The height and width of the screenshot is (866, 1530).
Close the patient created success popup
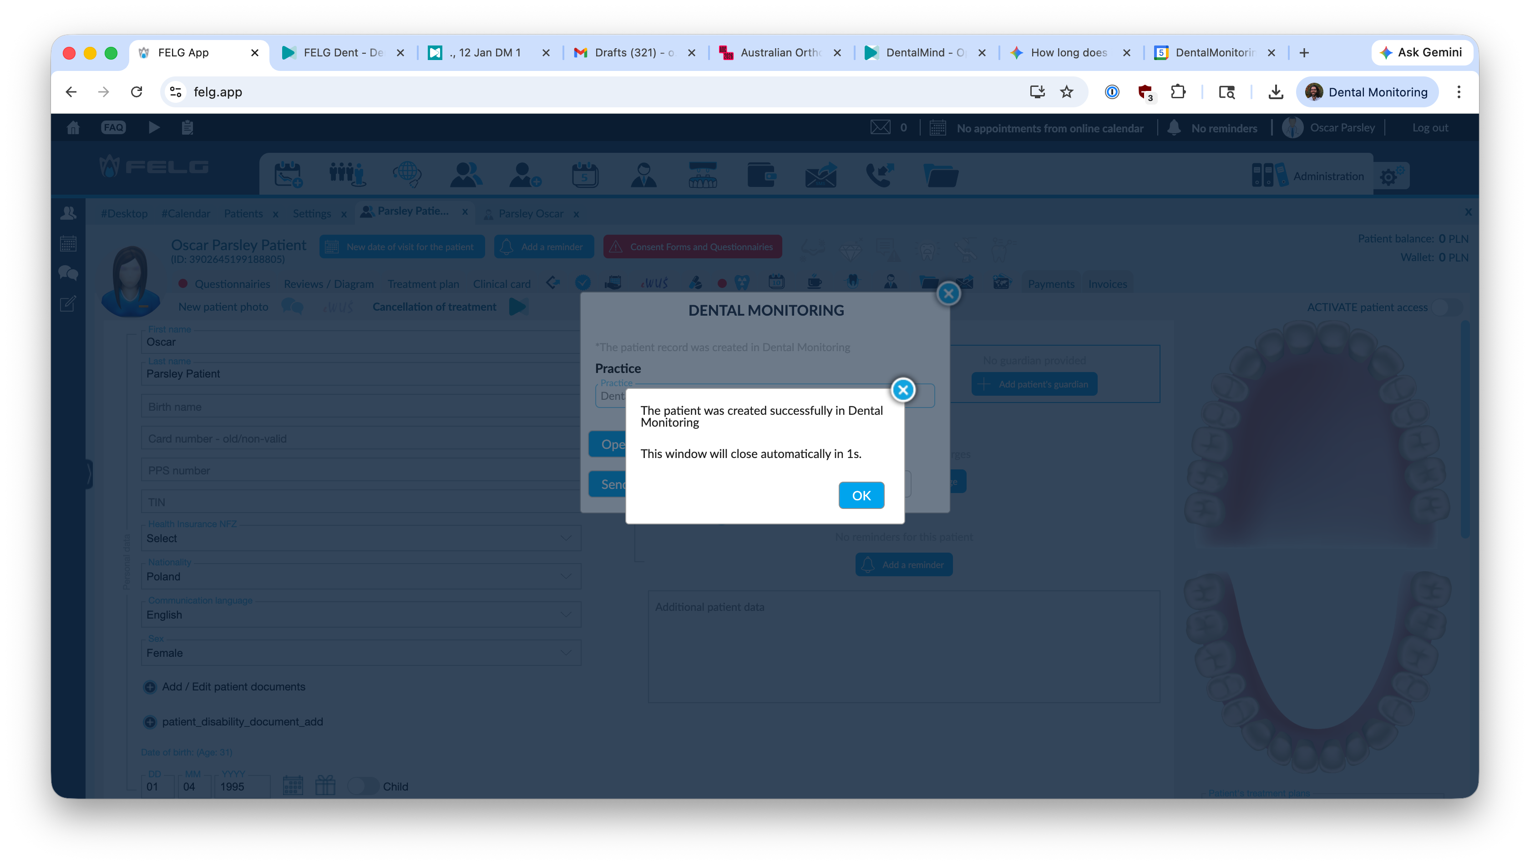(x=903, y=390)
